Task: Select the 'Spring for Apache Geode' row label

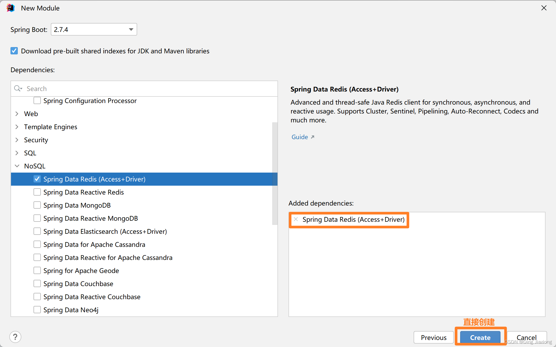Action: (x=81, y=271)
